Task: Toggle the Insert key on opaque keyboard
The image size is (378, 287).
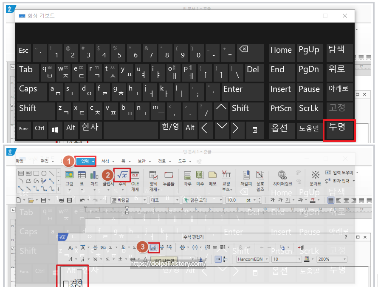Action: pos(282,92)
